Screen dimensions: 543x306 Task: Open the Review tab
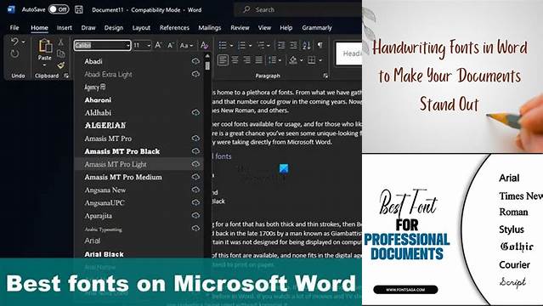[240, 28]
